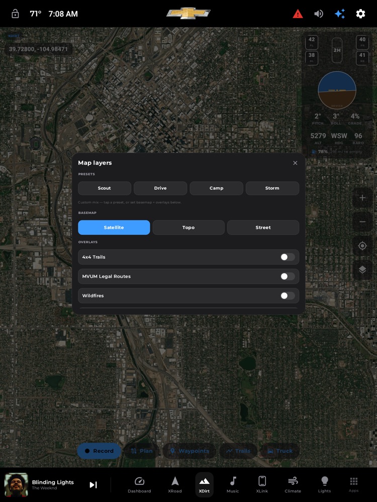Tap the 5279 altitude reading
The height and width of the screenshot is (502, 377).
[x=318, y=138]
